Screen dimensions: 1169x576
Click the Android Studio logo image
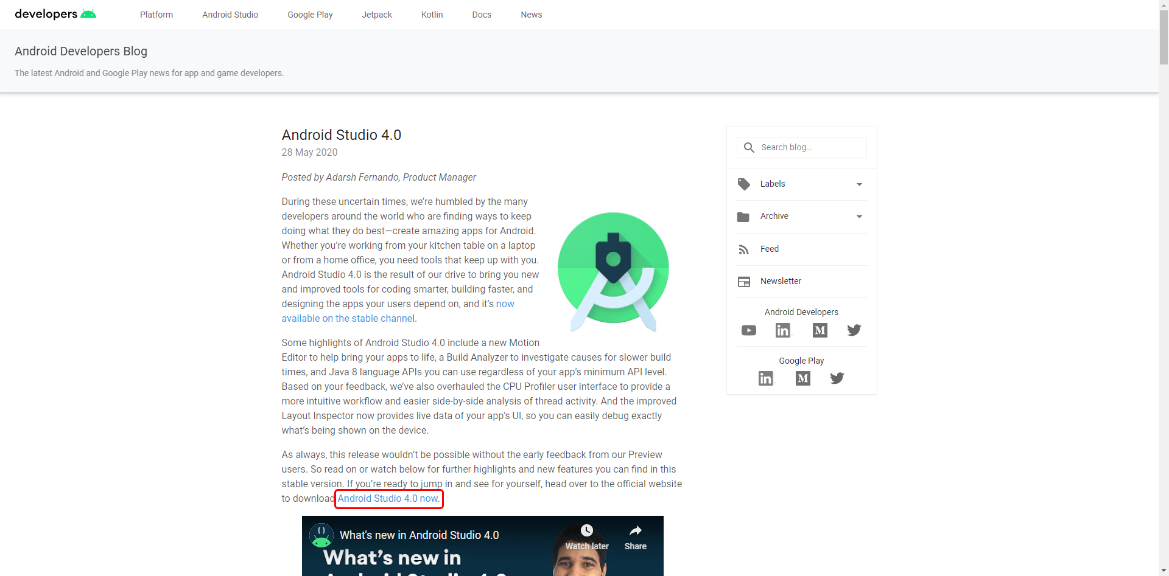[613, 272]
